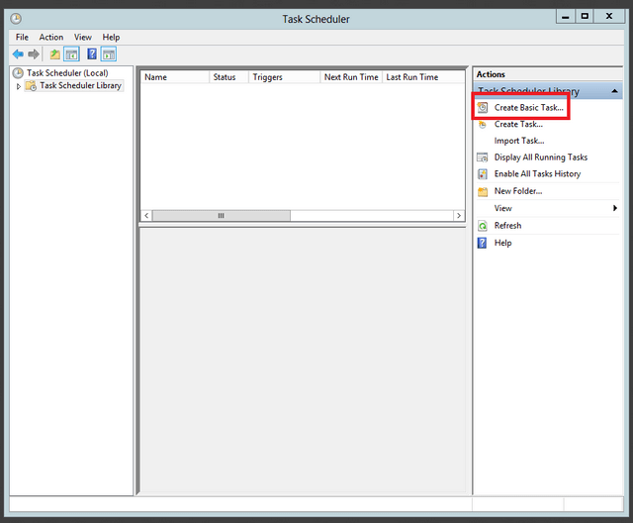This screenshot has width=633, height=523.
Task: Click the horizontal scrollbar thumb
Action: pos(222,216)
